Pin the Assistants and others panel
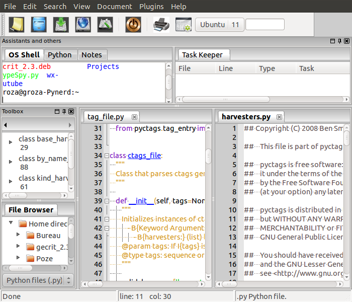Screen dimensions: 352x302 (339, 41)
